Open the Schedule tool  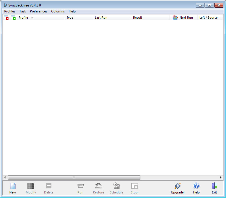point(116,186)
